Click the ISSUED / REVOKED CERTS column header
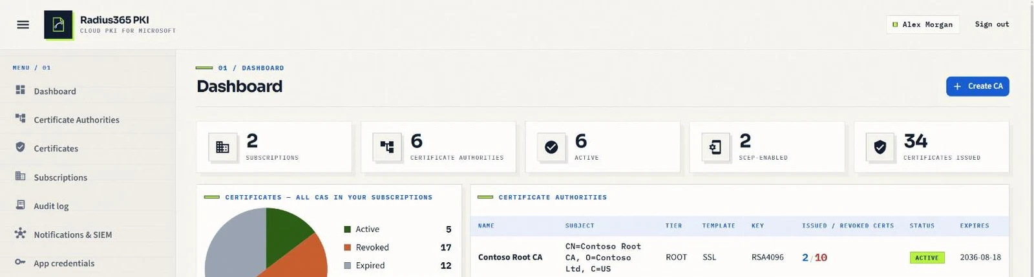 point(848,225)
